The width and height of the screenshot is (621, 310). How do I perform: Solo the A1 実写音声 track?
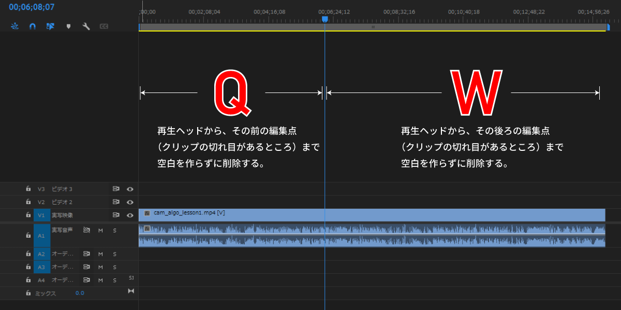click(114, 230)
